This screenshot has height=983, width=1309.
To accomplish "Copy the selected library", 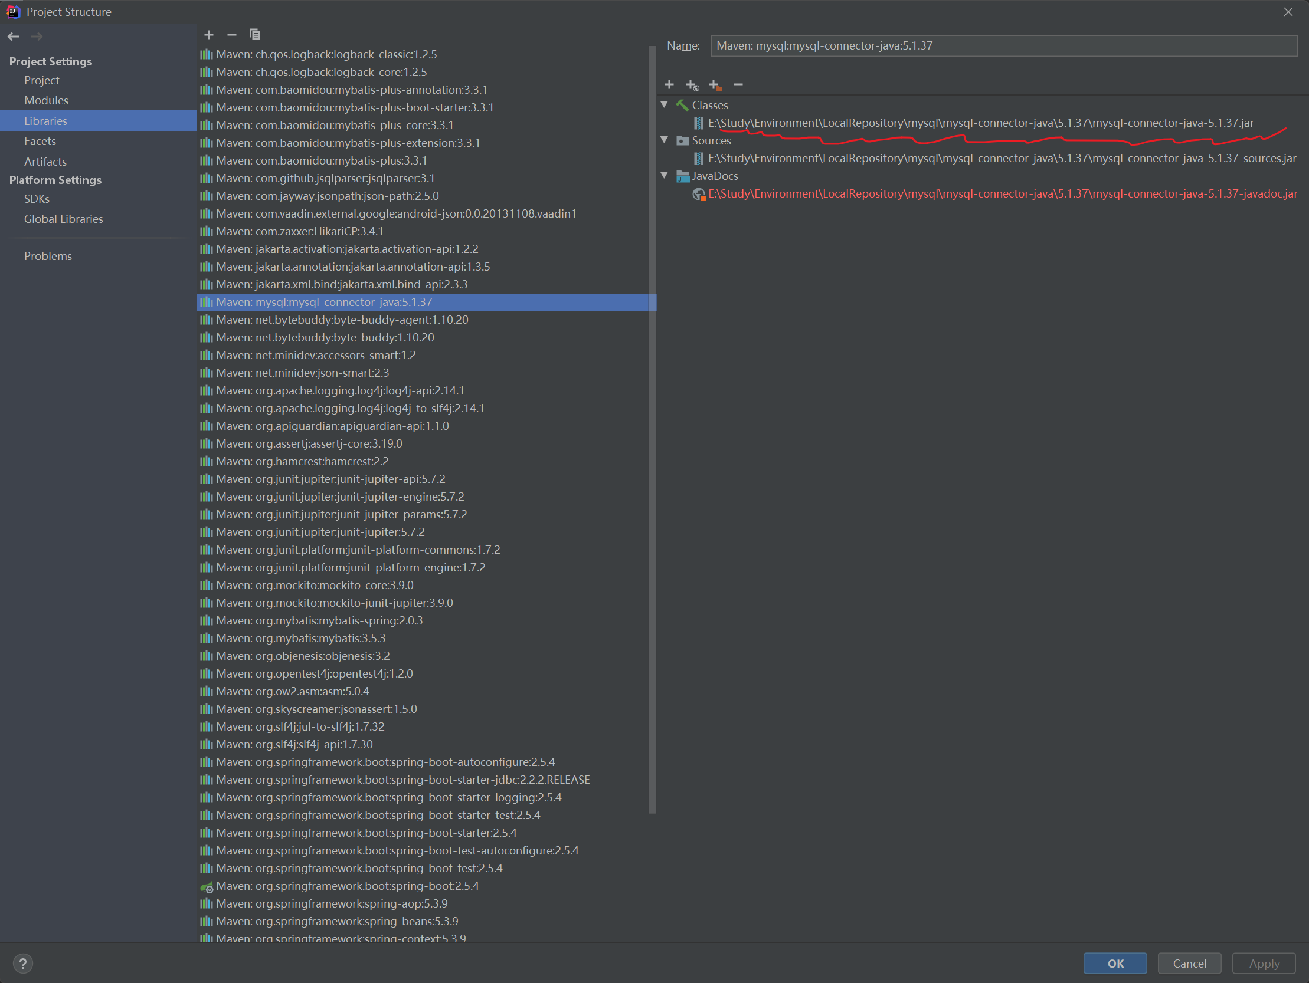I will click(255, 35).
